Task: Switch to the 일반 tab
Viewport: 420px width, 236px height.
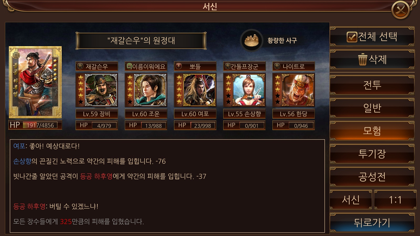Action: point(372,108)
